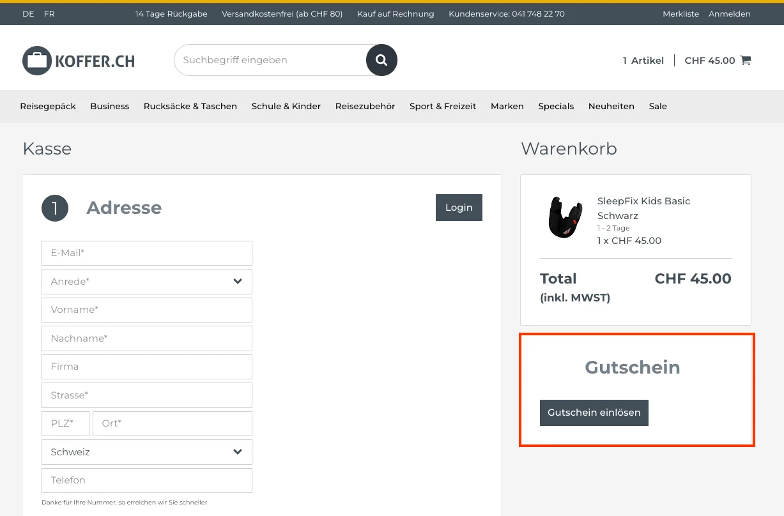
Task: Open the Schweiz country dropdown
Action: point(147,452)
